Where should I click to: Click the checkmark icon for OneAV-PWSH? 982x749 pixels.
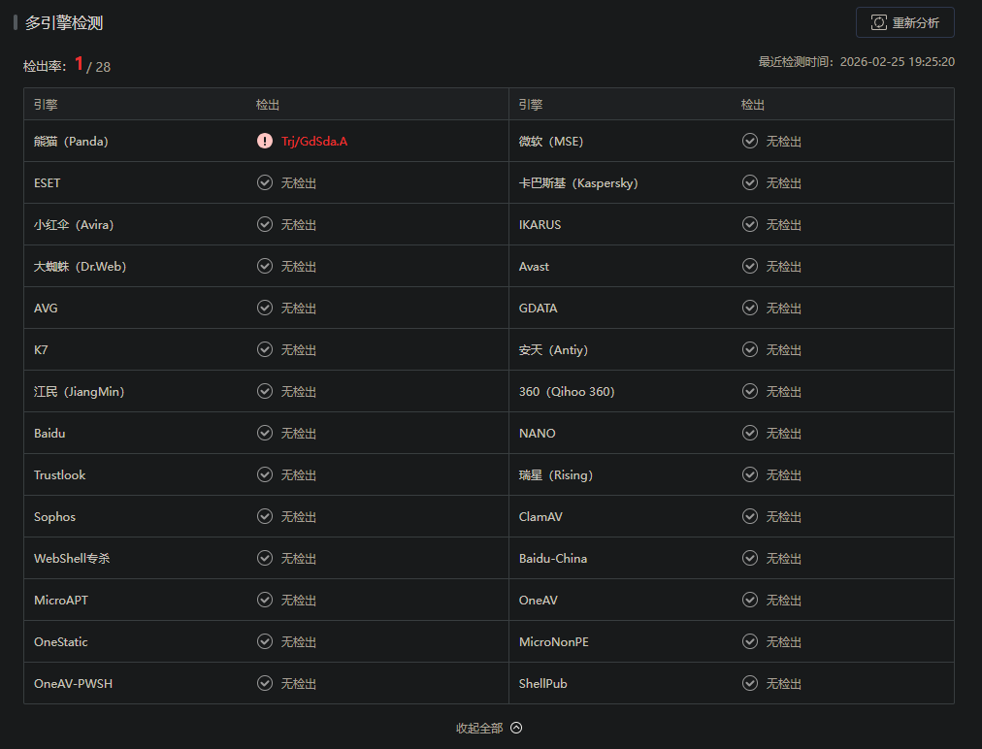265,683
